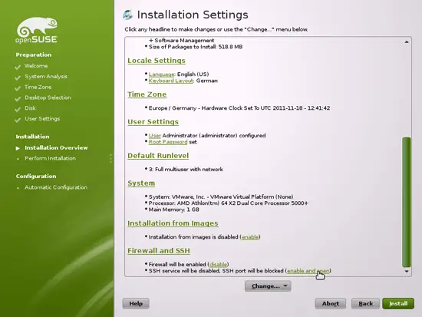Click the scrollbar down arrow
The image size is (422, 317).
(407, 272)
